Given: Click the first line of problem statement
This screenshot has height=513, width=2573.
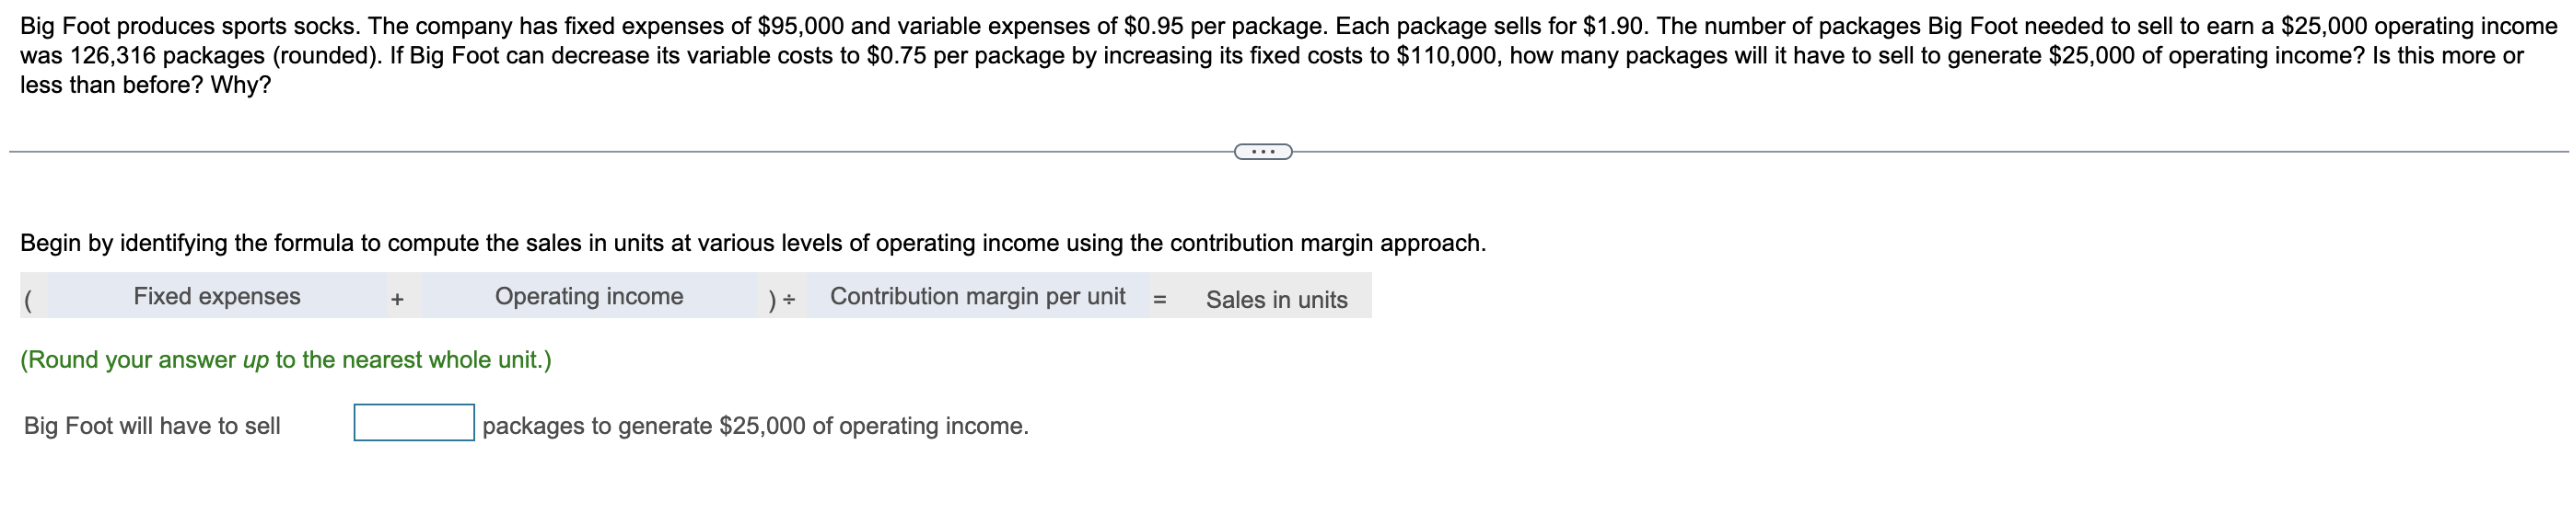Looking at the screenshot, I should (x=1288, y=26).
